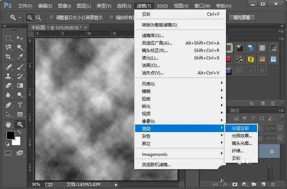Select the Magic Wand tool

(x=20, y=47)
